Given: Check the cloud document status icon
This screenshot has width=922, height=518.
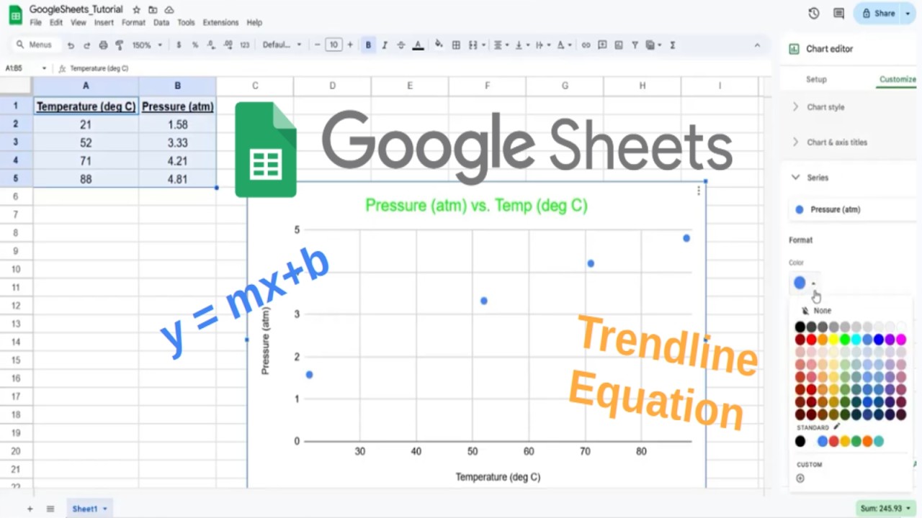Looking at the screenshot, I should coord(169,10).
